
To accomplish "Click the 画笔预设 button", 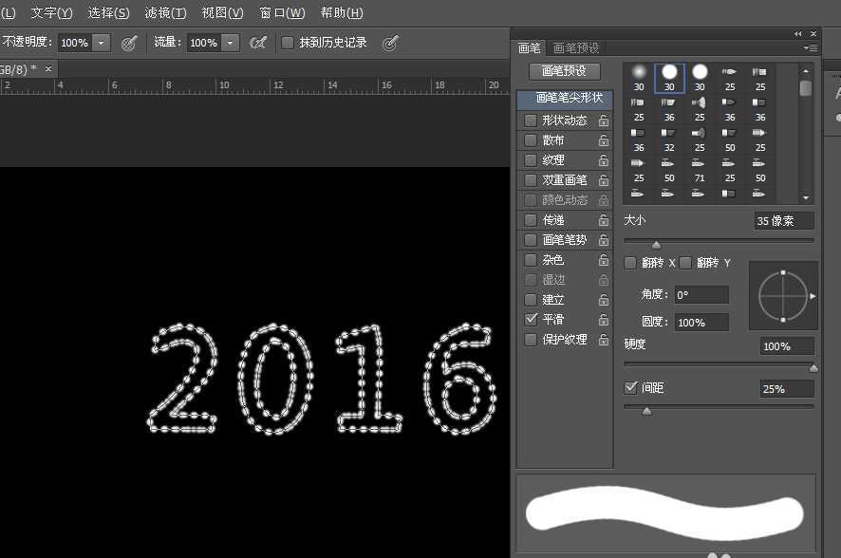I will pyautogui.click(x=564, y=71).
